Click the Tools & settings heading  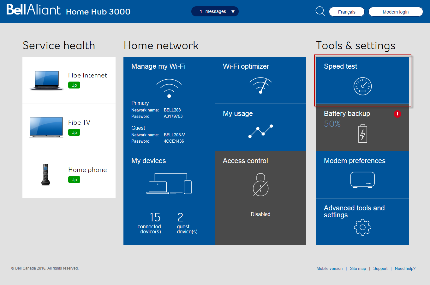[x=355, y=46]
